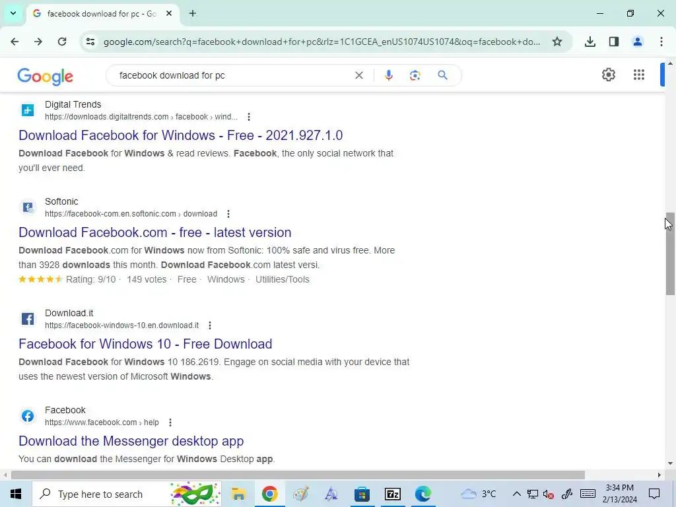Click the horizontal scrollbar thumb
The height and width of the screenshot is (507, 676).
pos(298,475)
